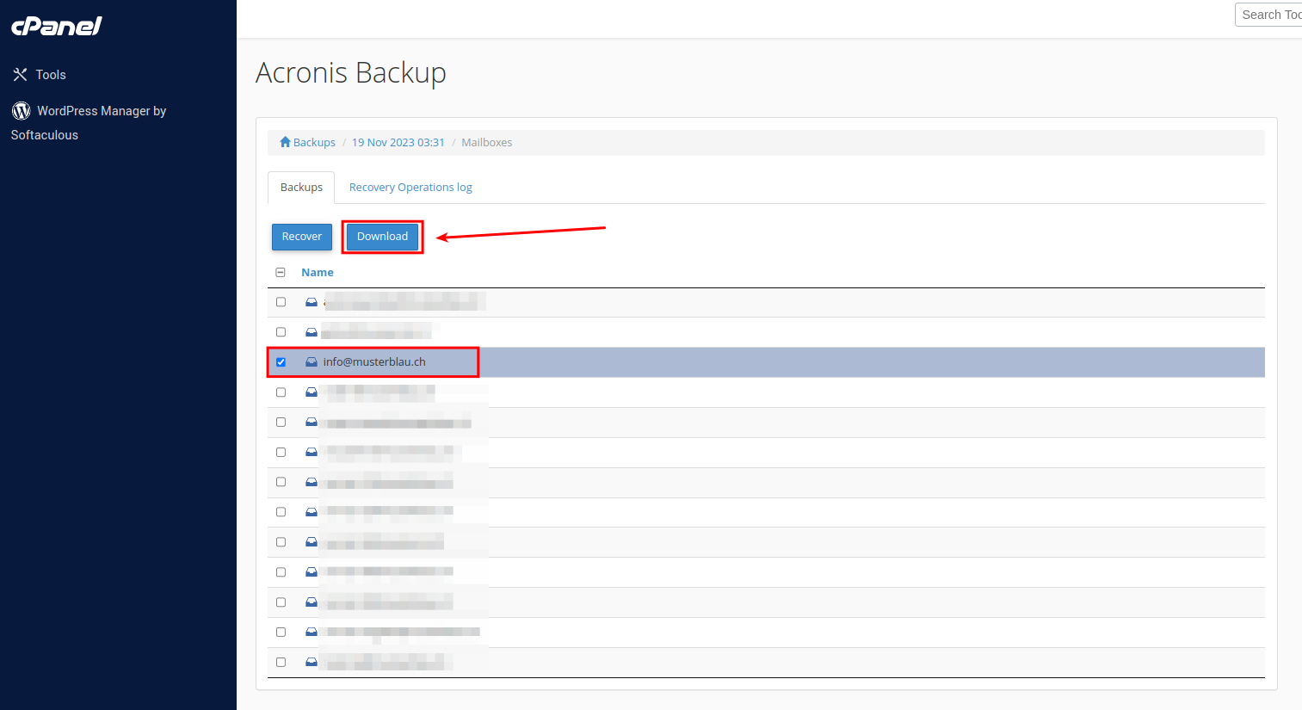Click the home icon in the breadcrumb
This screenshot has height=710, width=1302.
click(x=285, y=142)
